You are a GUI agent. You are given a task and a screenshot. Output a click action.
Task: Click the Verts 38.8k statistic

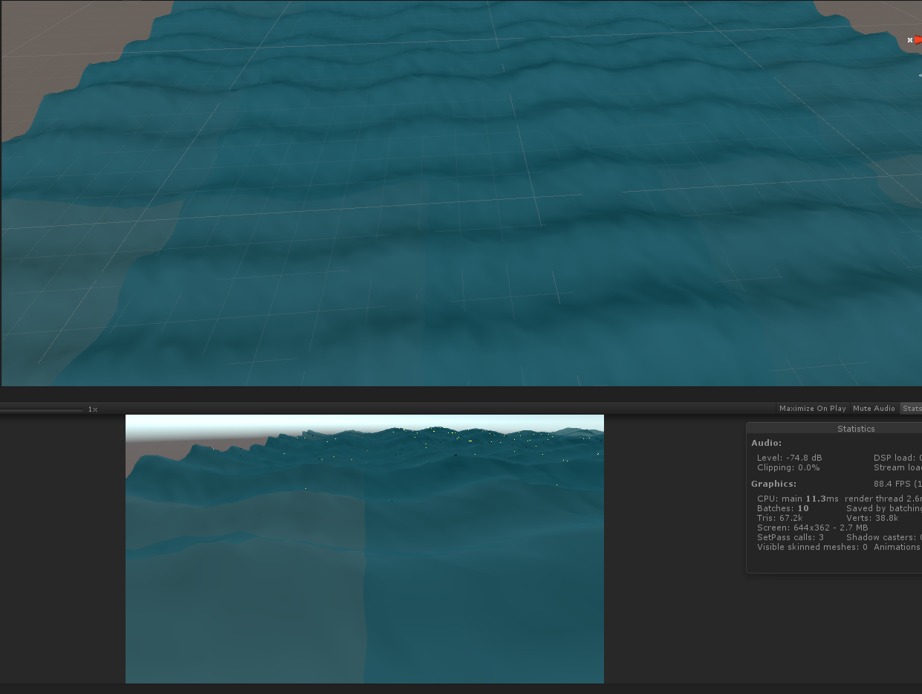click(x=872, y=518)
